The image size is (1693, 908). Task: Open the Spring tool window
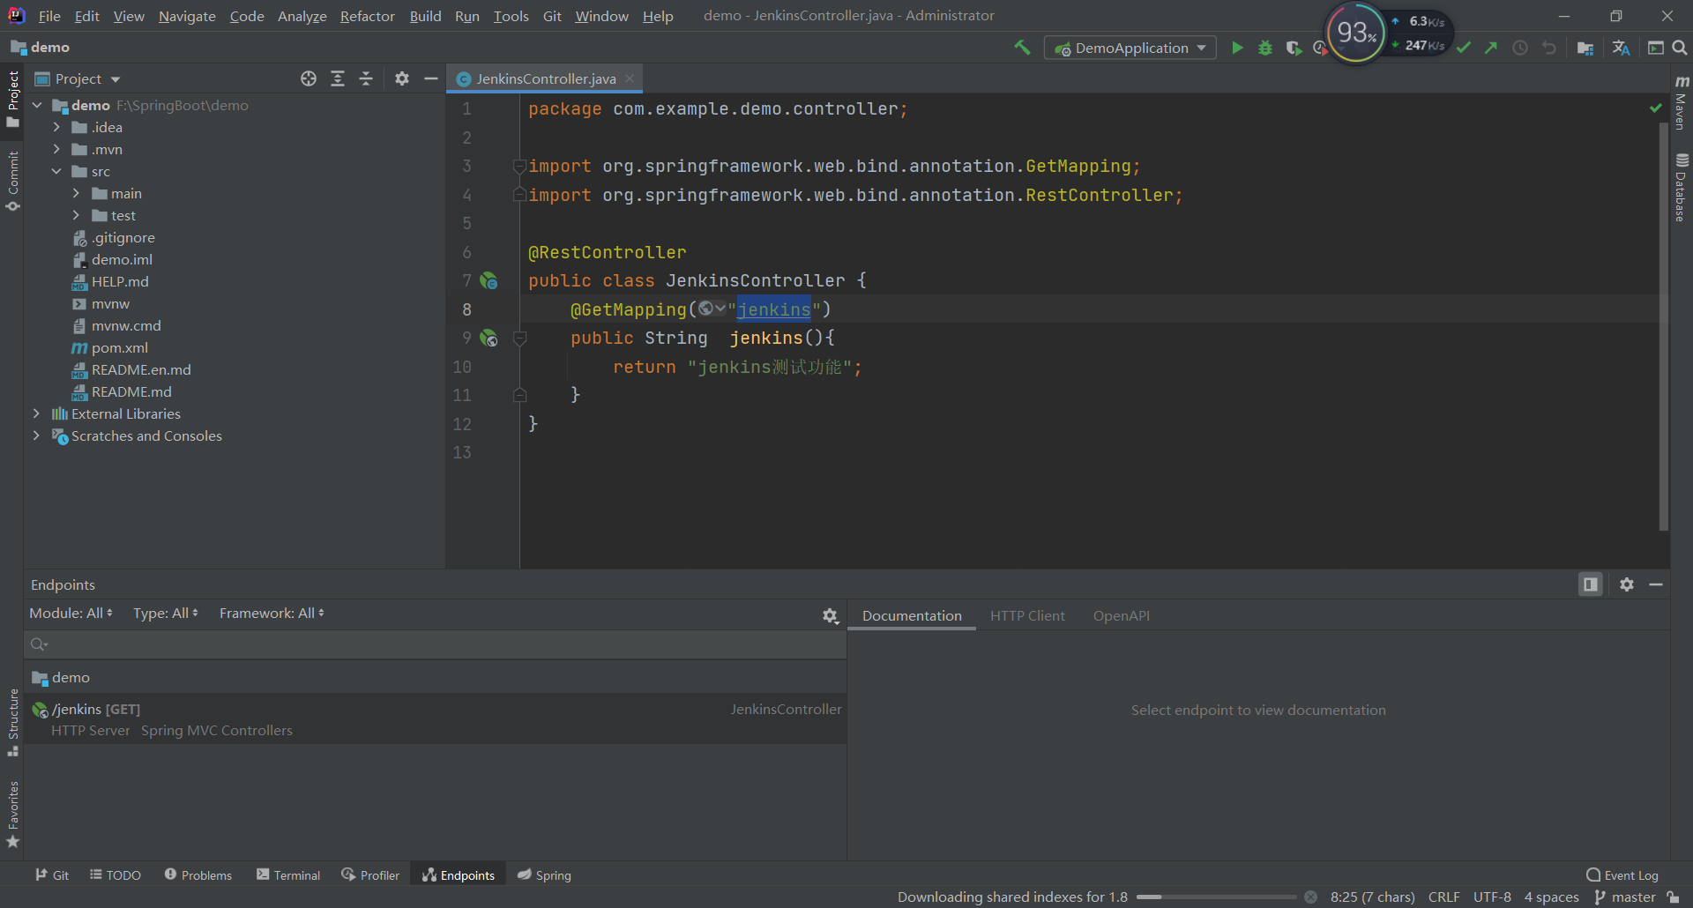pyautogui.click(x=545, y=875)
